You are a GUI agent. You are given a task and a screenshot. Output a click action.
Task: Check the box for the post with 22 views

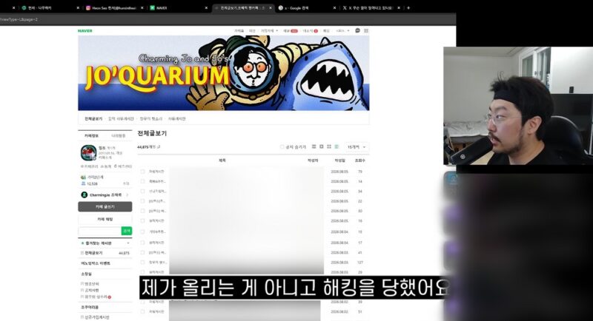click(x=142, y=201)
